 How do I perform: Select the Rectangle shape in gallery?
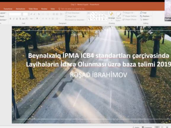point(98,13)
